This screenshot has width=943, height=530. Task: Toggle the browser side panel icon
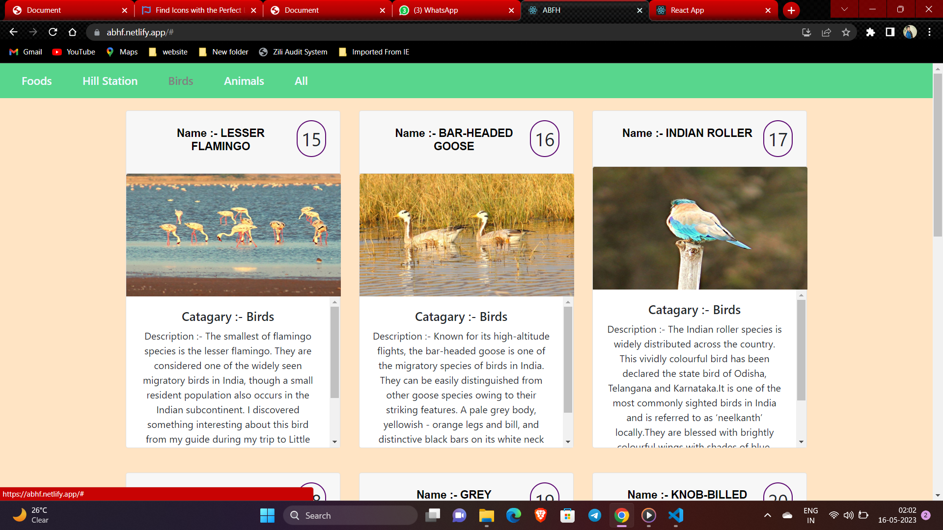[890, 32]
